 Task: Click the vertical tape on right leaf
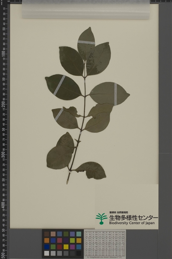116,94
